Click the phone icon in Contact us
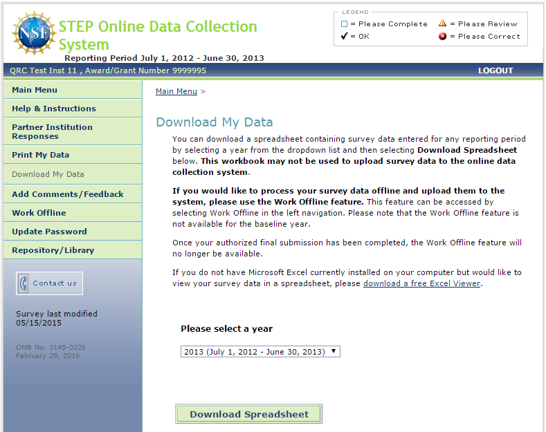This screenshot has height=432, width=546. 24,283
